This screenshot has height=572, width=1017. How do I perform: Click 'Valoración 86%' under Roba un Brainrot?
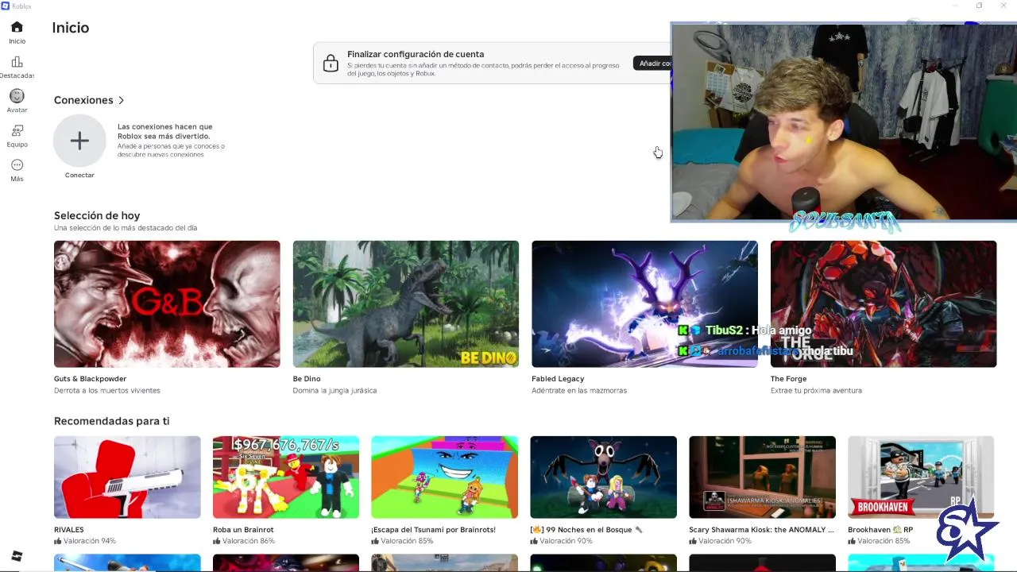point(244,541)
